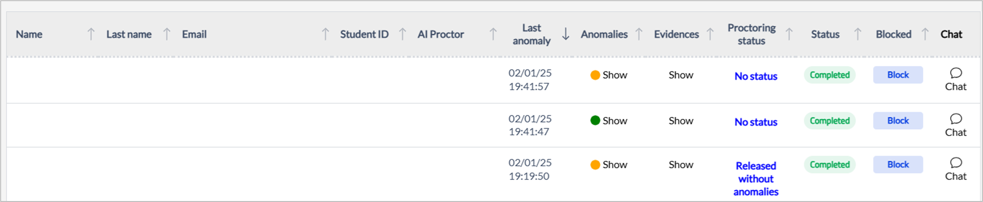Open chat icon for first row
Viewport: 983px width, 202px height.
click(956, 73)
